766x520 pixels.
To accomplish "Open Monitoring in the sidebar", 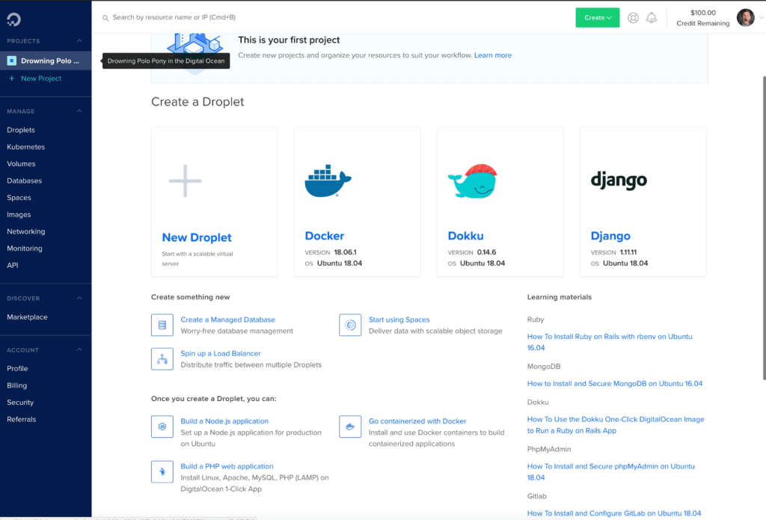I will coord(25,248).
